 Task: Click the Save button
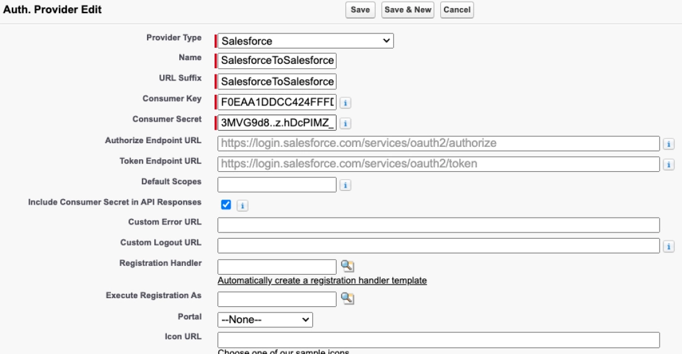coord(360,10)
